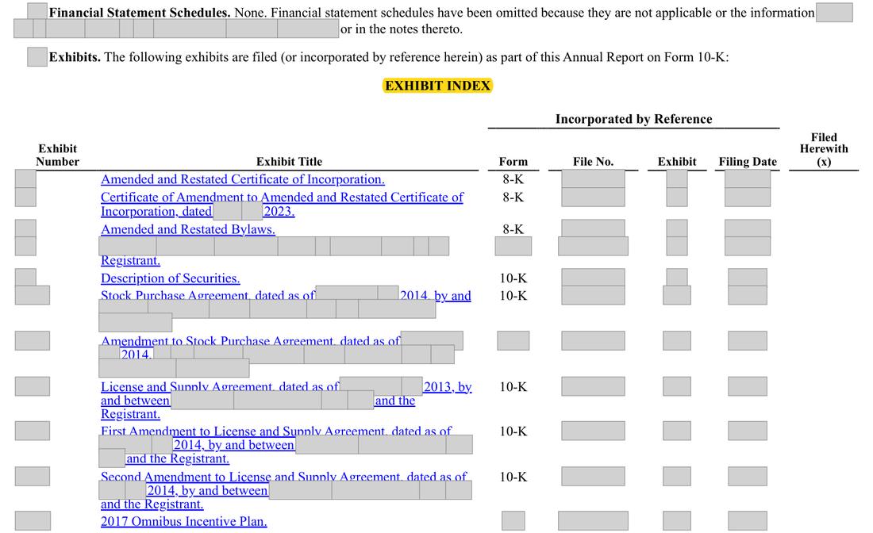The width and height of the screenshot is (873, 533).
Task: Click 10-K in Description of Securities row
Action: (x=513, y=278)
